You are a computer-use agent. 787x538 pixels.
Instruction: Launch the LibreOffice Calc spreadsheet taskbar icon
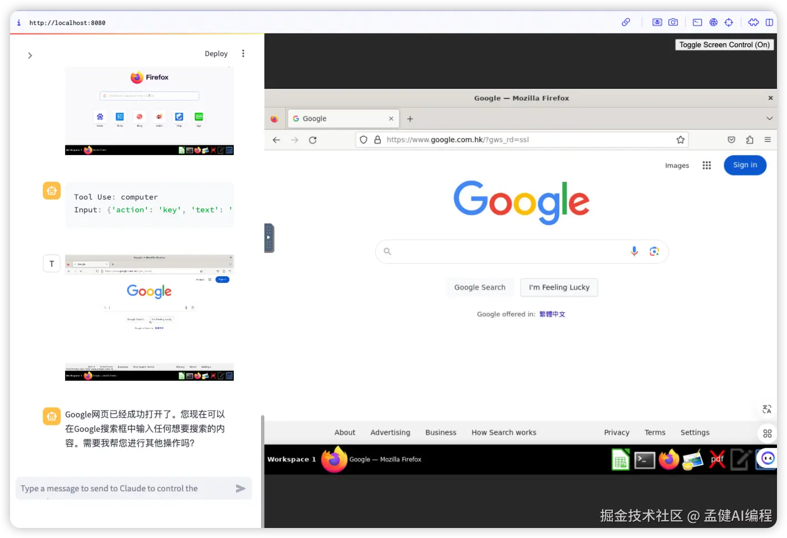pyautogui.click(x=621, y=460)
